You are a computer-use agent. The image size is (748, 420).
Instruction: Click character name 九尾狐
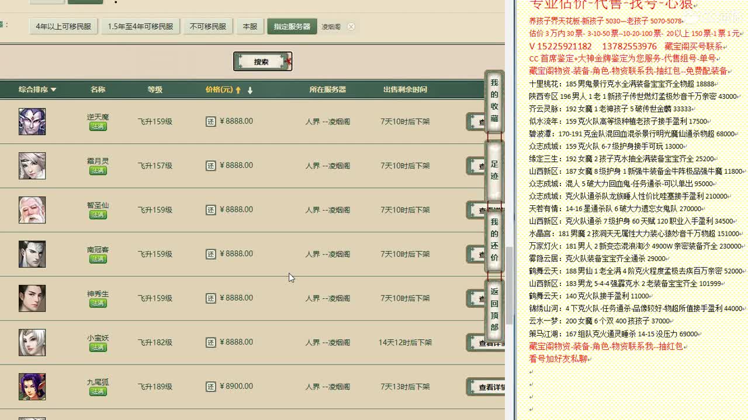tap(98, 382)
